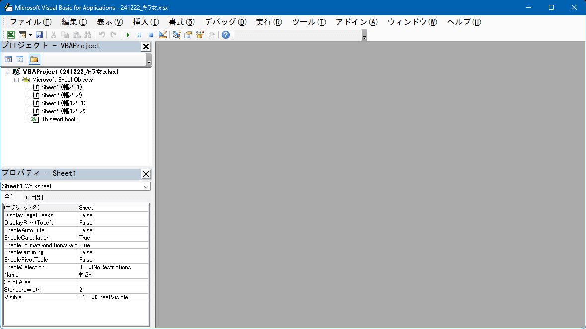Open ウィンドウ menu
The image size is (586, 329).
point(413,22)
